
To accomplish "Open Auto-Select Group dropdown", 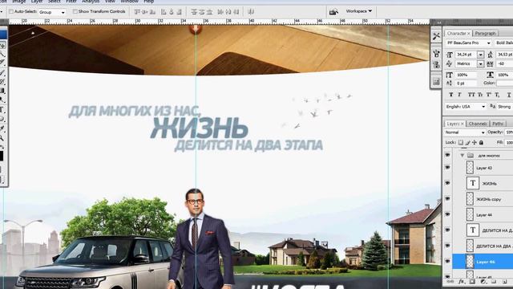I will click(52, 12).
